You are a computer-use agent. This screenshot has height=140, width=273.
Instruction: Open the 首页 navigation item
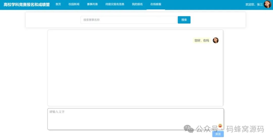point(58,4)
